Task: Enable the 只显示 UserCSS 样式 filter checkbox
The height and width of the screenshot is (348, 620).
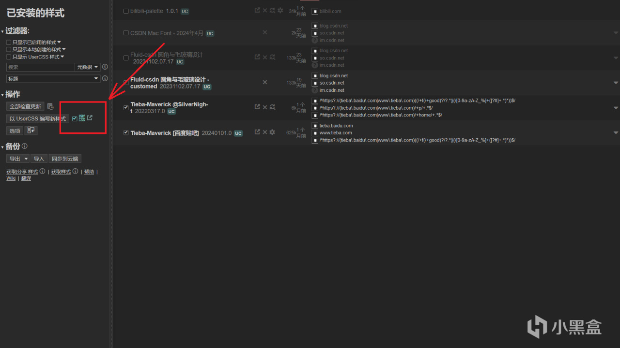Action: coord(9,57)
